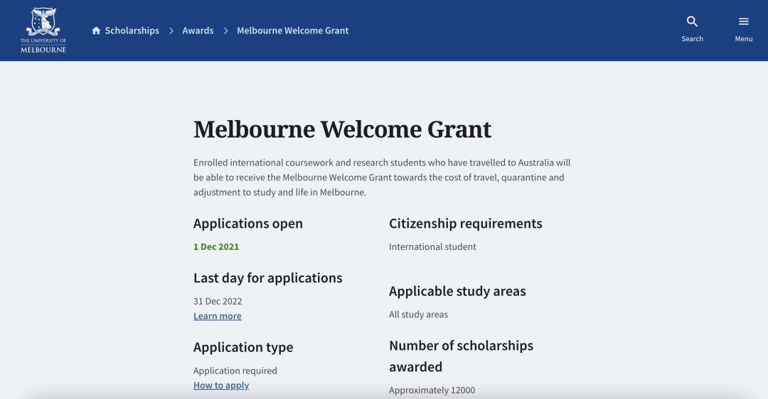Click the Application type heading
Image resolution: width=768 pixels, height=399 pixels.
click(243, 347)
